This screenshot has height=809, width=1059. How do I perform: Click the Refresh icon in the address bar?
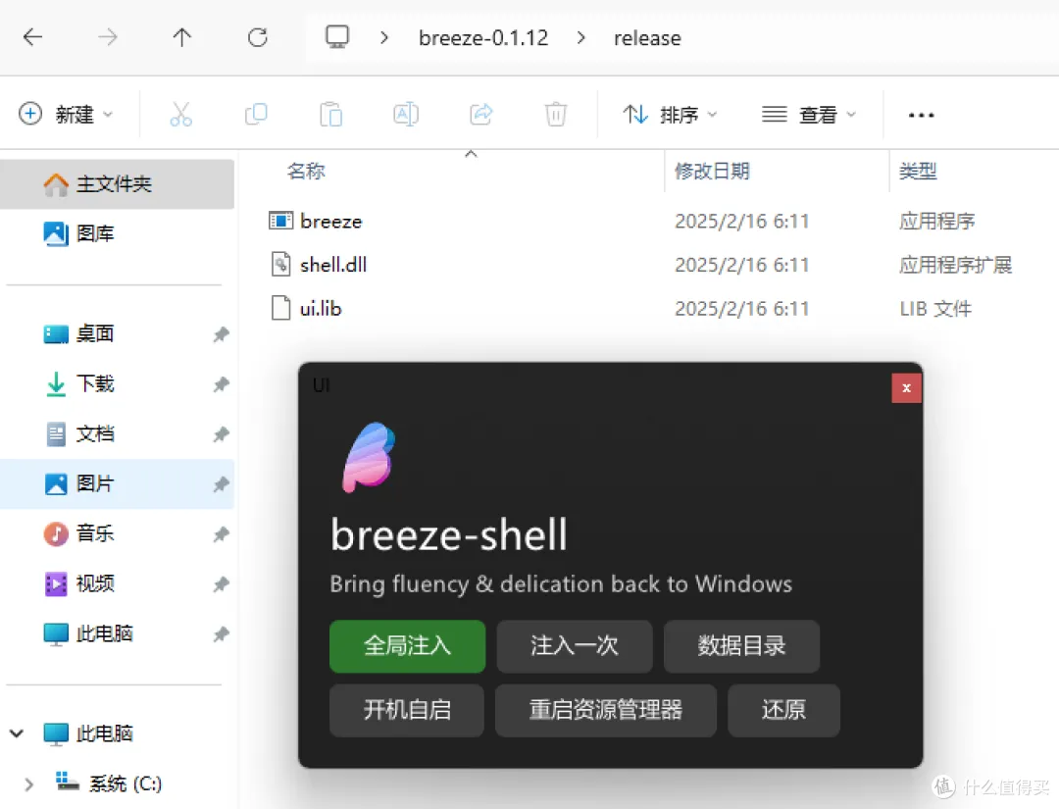tap(257, 37)
